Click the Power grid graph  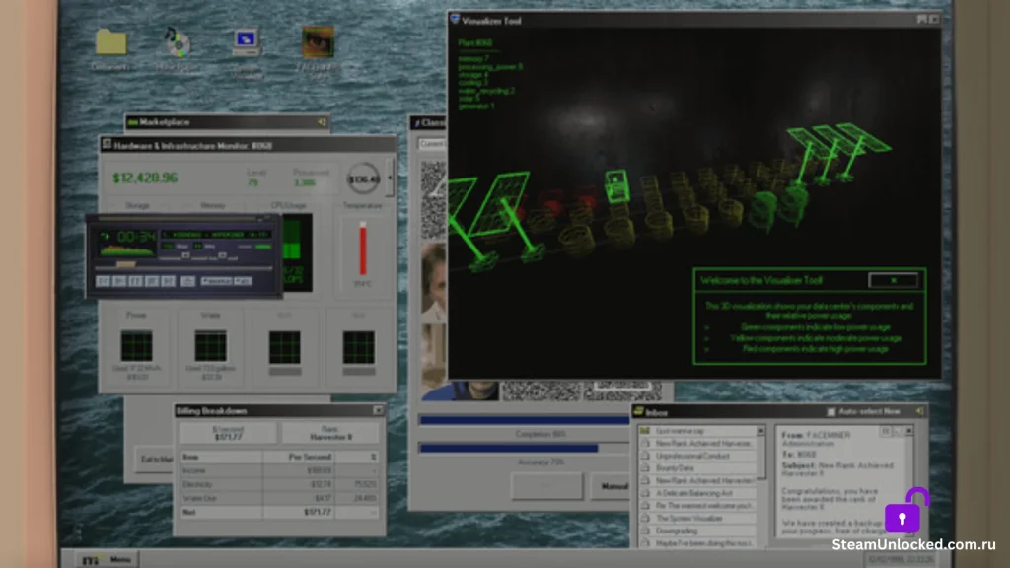136,346
